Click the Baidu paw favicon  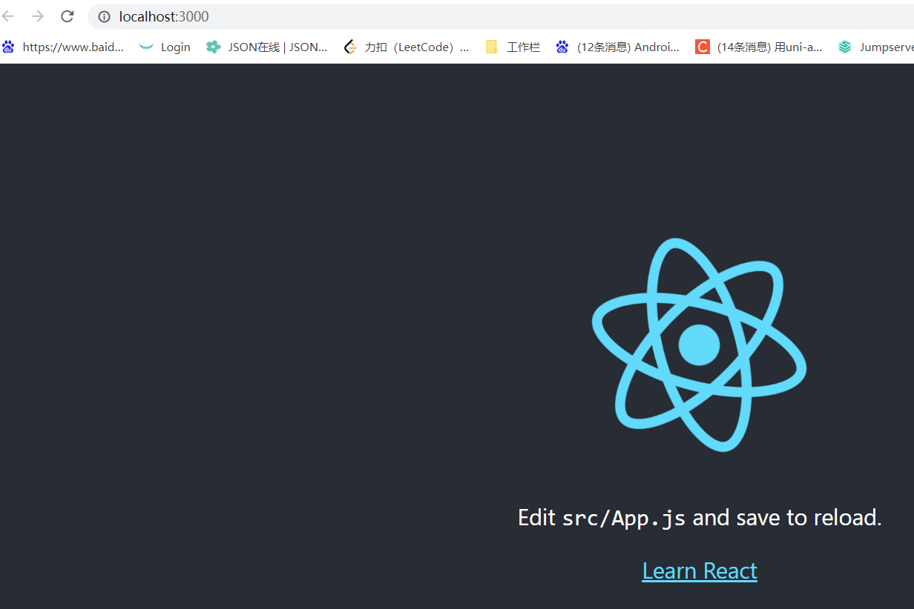point(8,47)
